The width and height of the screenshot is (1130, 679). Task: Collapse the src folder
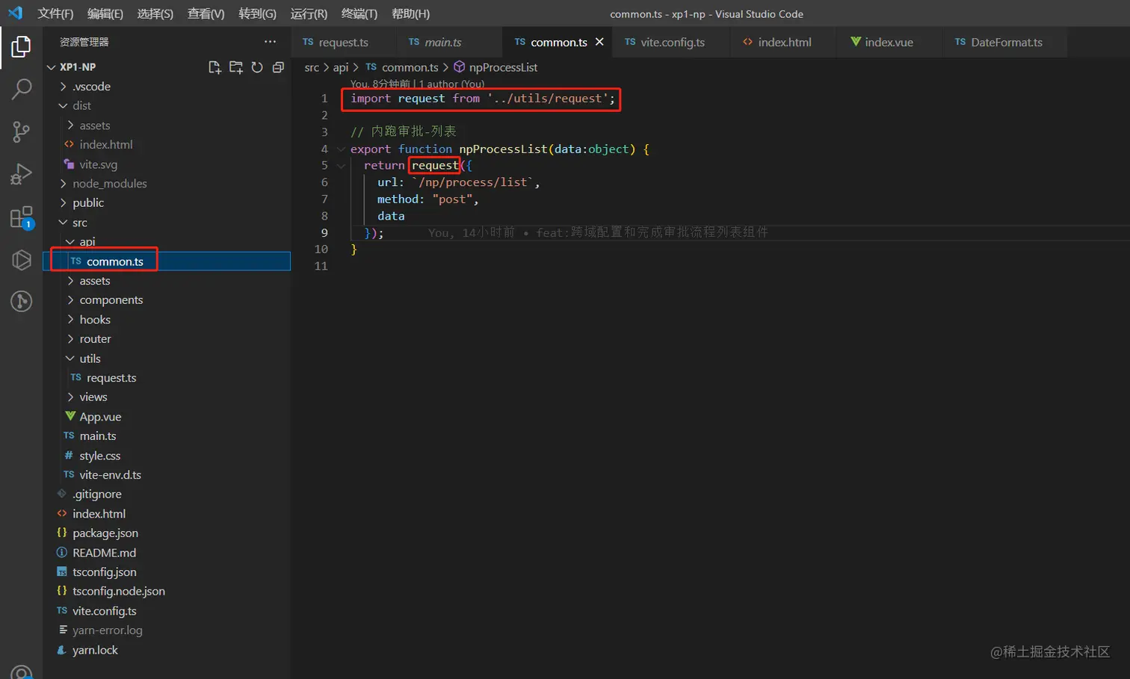[63, 223]
